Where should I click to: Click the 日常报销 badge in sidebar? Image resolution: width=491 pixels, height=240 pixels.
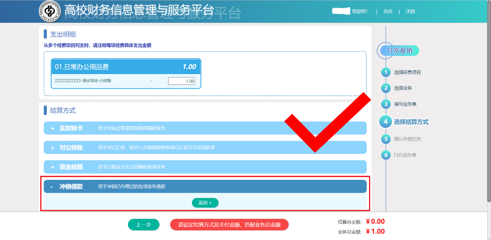point(399,51)
